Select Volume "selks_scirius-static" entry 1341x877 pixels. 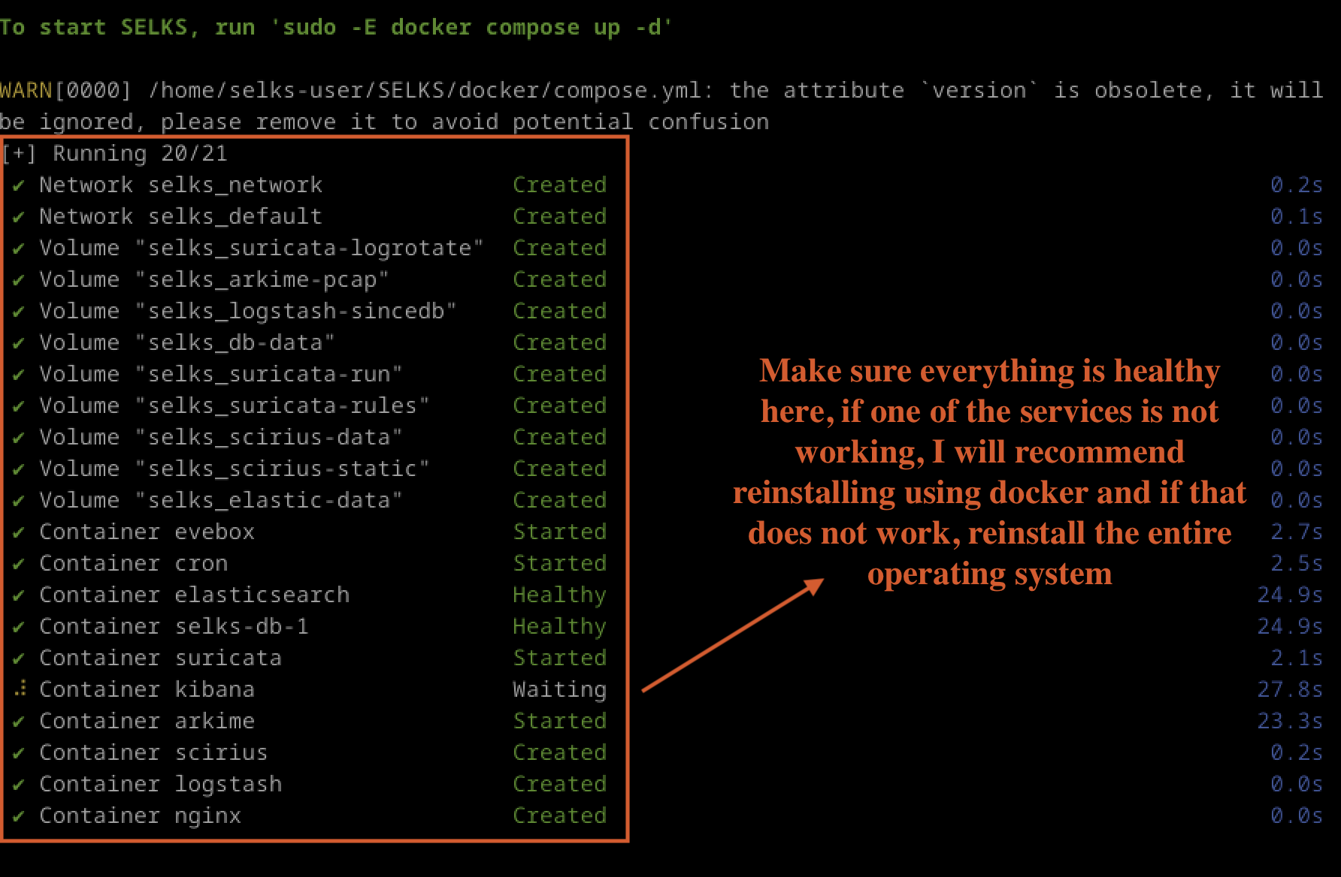click(x=235, y=469)
